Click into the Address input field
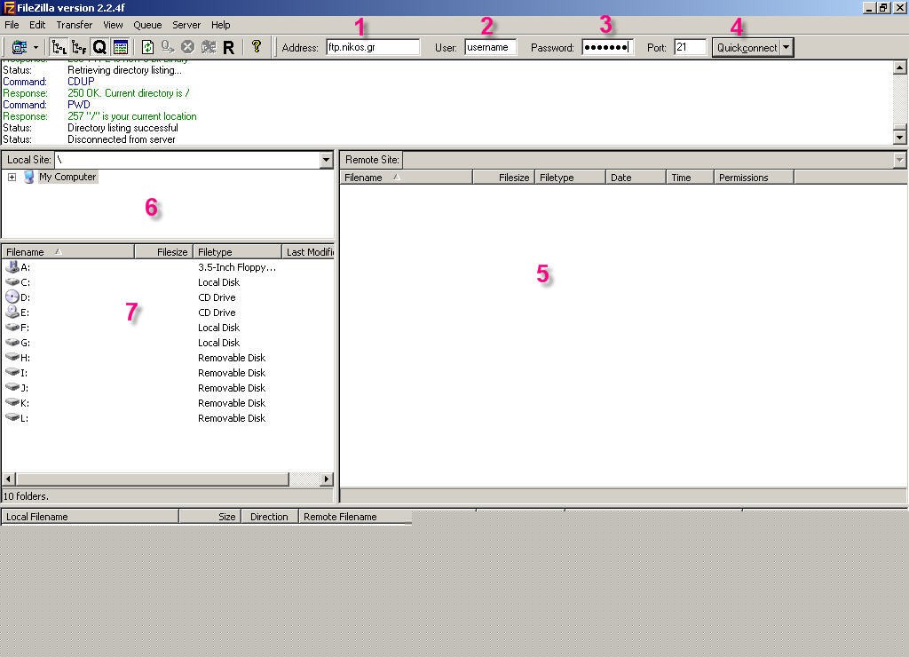 [373, 47]
